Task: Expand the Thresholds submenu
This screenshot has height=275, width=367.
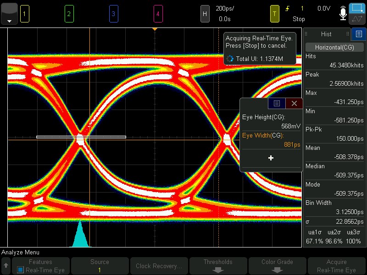Action: tap(218, 266)
